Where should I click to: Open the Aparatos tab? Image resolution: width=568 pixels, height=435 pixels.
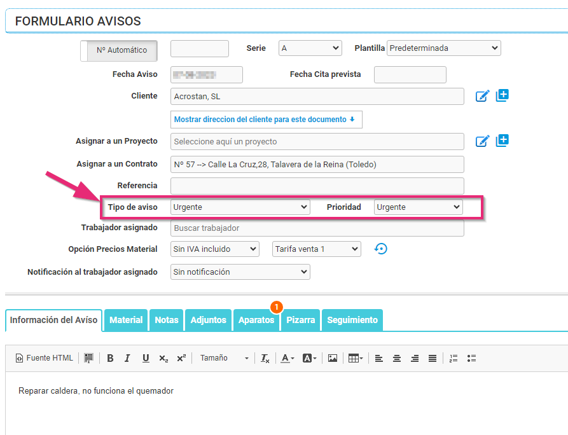pyautogui.click(x=256, y=320)
